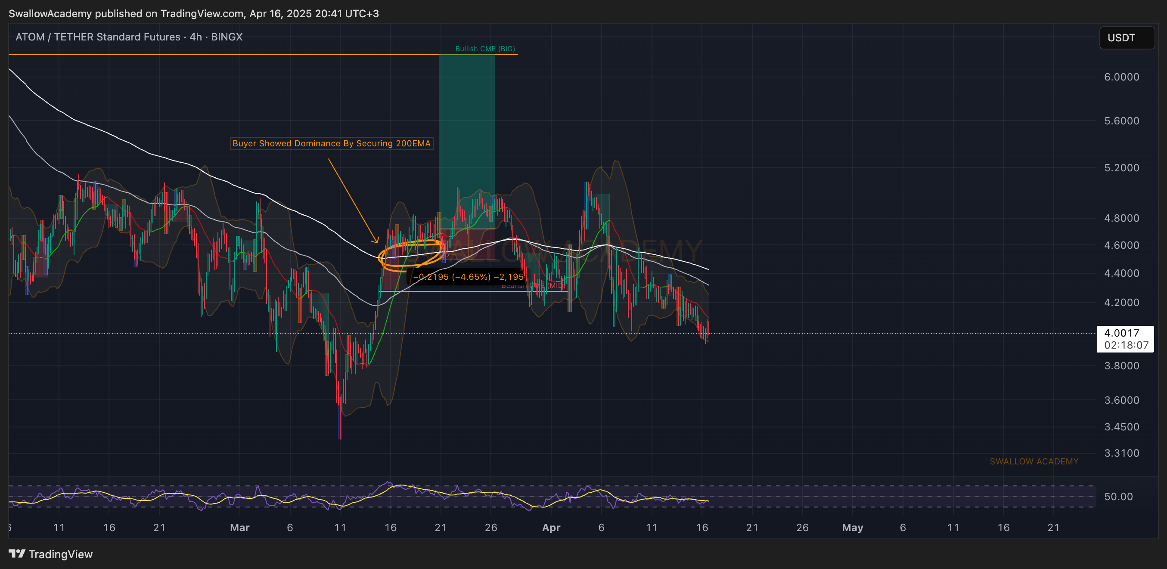Click the Apr label on time axis

click(x=551, y=528)
